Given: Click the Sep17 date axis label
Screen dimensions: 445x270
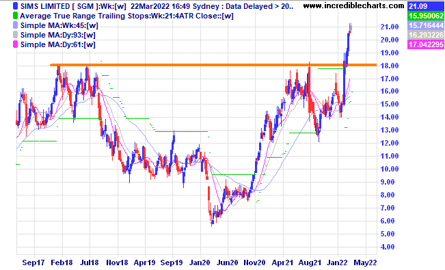Looking at the screenshot, I should 33,262.
